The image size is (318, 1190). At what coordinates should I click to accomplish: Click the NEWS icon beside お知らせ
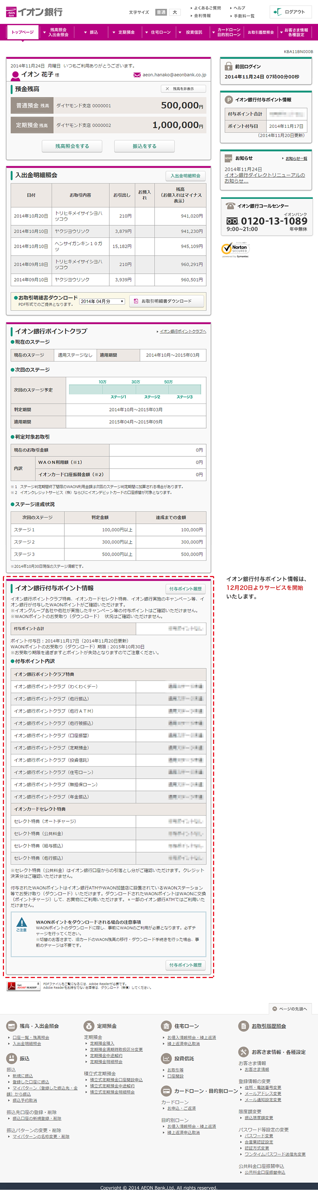coord(228,158)
